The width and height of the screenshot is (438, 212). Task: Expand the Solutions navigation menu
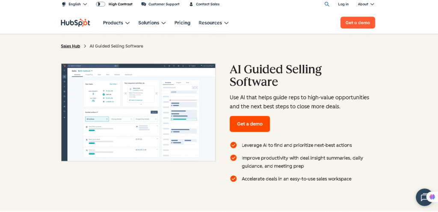(152, 23)
